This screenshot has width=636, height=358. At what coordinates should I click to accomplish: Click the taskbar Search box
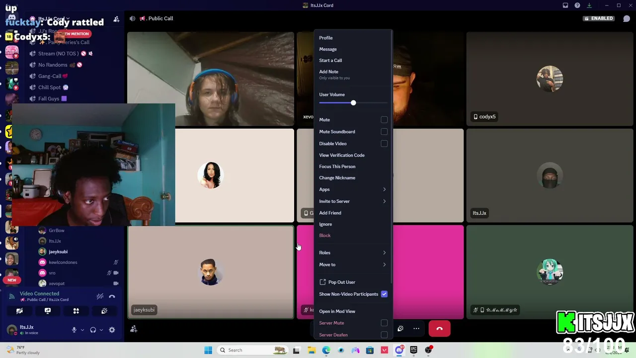[x=253, y=350]
